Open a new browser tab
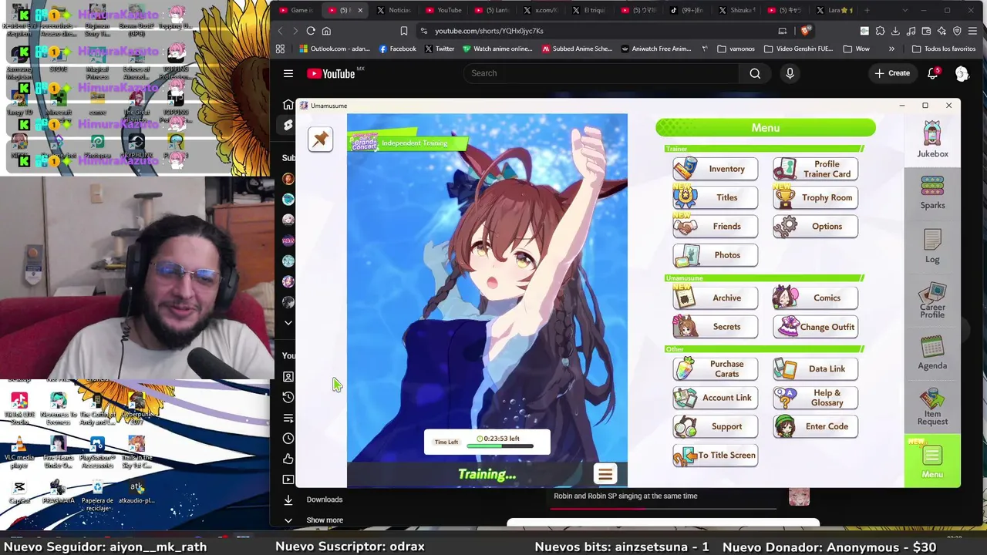987x555 pixels. coord(867,10)
